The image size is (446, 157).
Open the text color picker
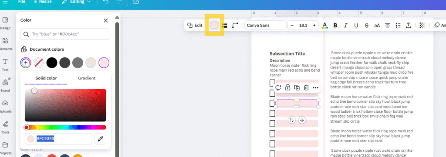point(324,26)
